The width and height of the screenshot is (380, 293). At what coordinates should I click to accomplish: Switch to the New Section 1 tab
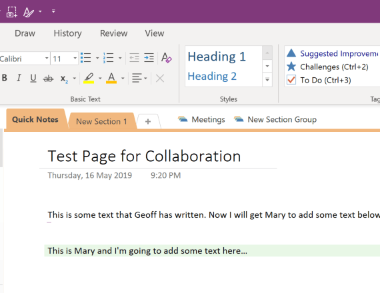101,121
